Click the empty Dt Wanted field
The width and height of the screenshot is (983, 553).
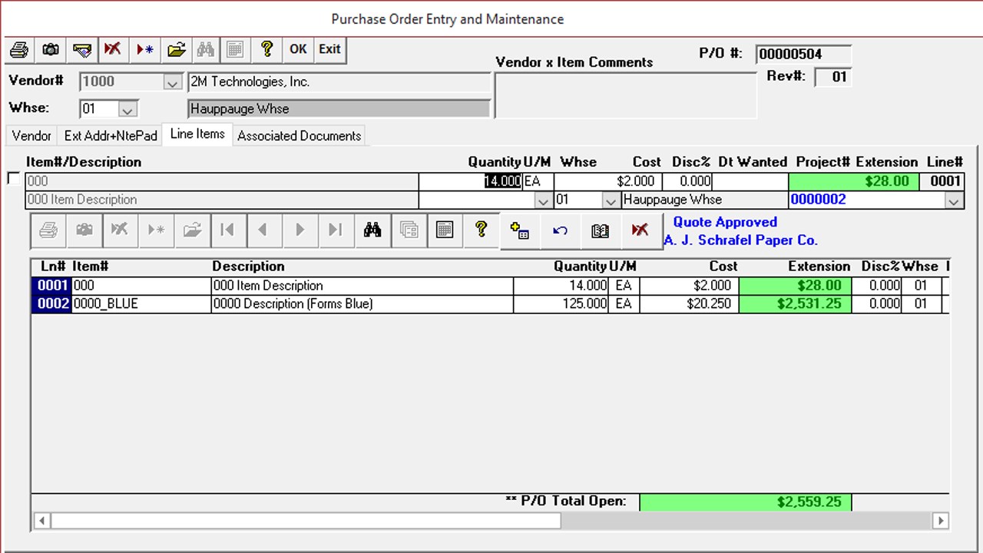(750, 181)
